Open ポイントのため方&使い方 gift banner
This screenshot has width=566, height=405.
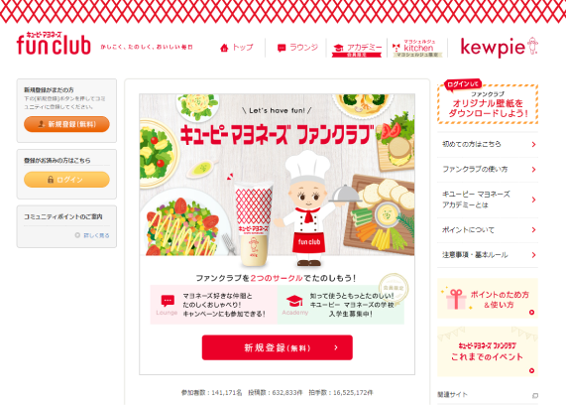[488, 299]
